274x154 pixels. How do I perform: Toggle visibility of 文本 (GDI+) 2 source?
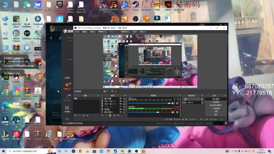[121, 104]
